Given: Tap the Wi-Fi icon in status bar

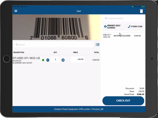Looking at the screenshot, I should click(135, 7).
